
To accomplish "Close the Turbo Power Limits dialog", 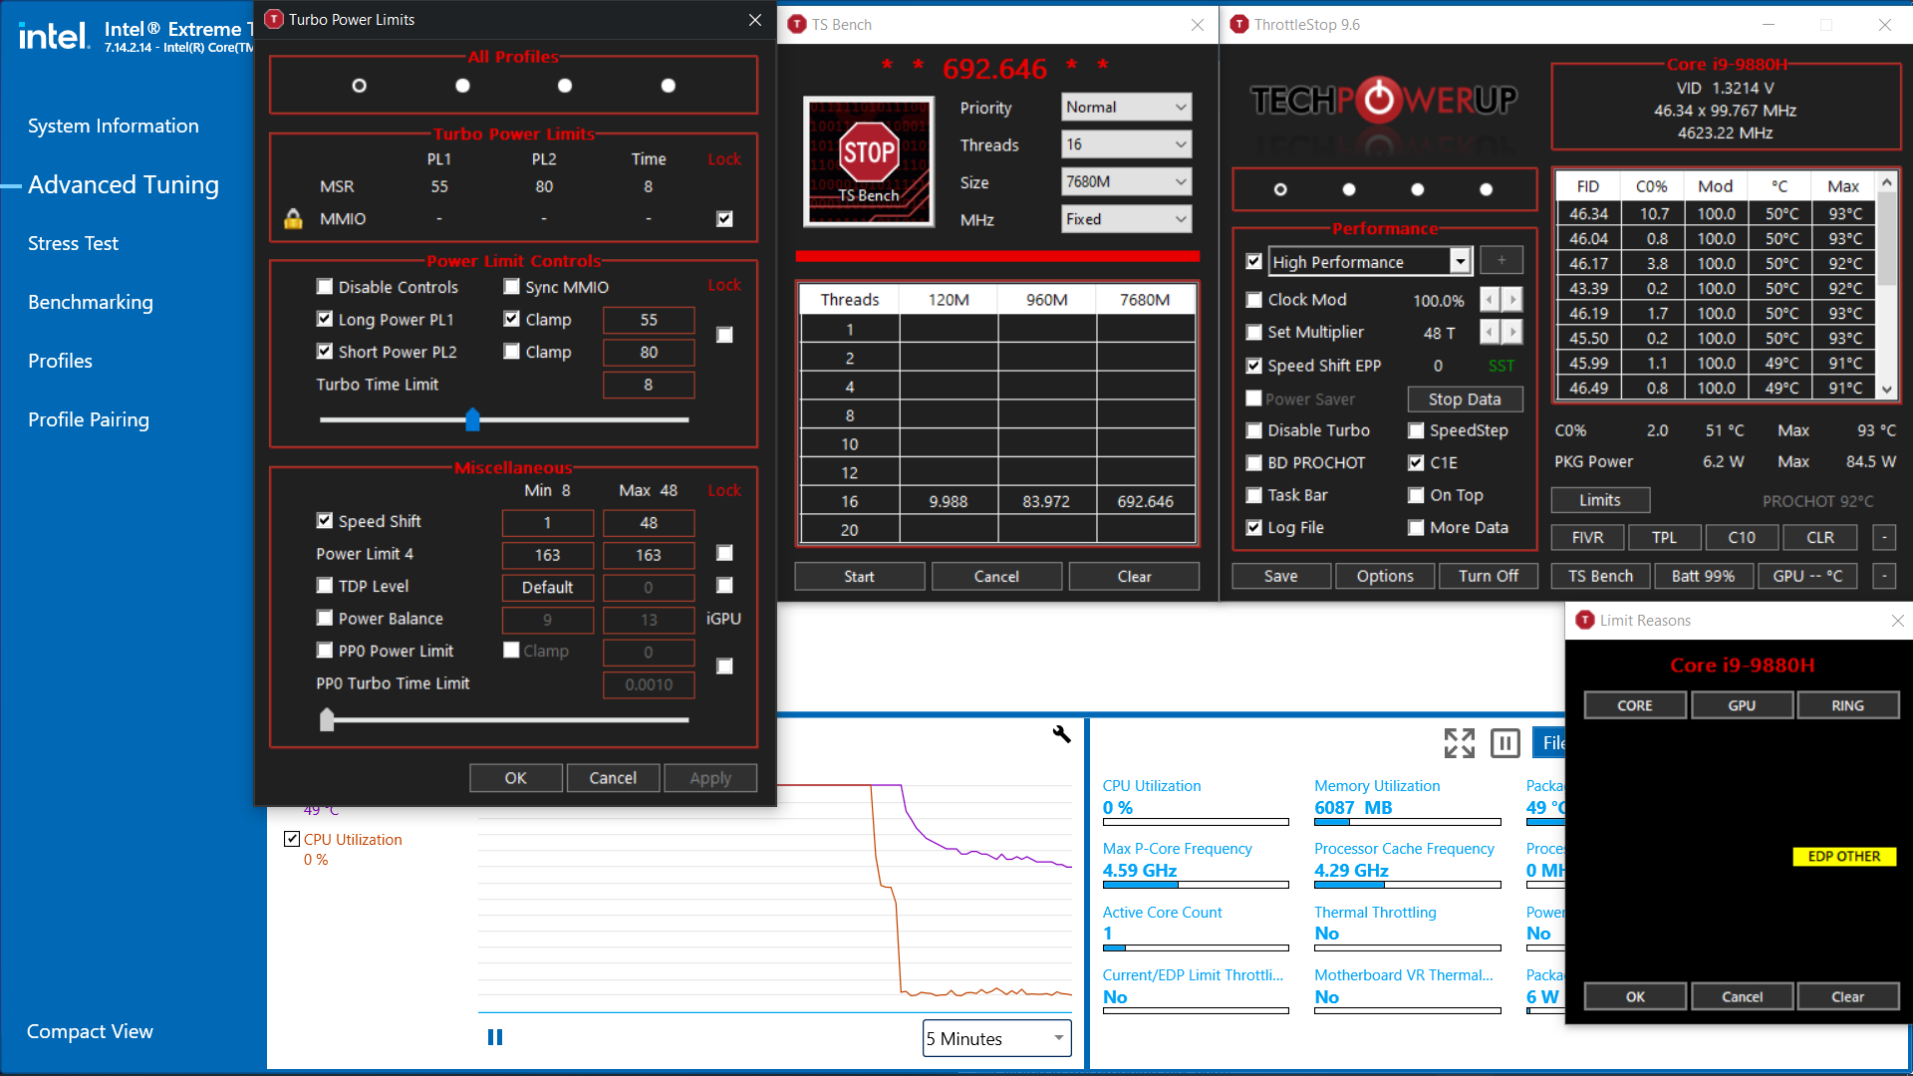I will [755, 20].
